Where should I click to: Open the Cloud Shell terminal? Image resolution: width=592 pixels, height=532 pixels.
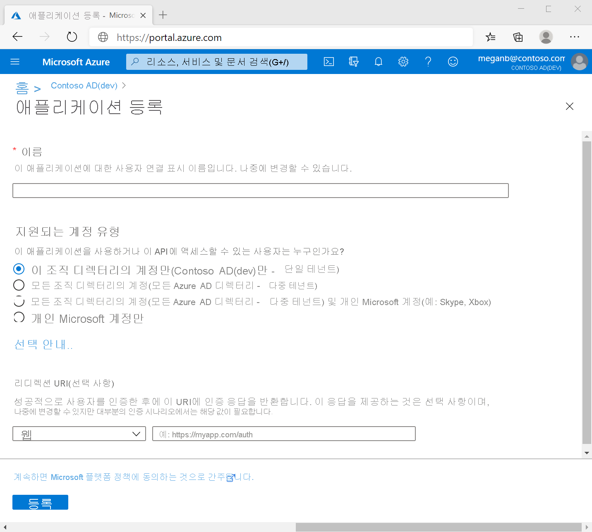[329, 62]
